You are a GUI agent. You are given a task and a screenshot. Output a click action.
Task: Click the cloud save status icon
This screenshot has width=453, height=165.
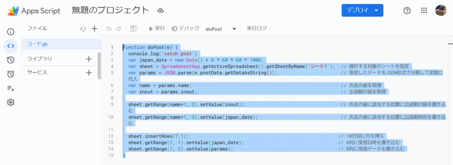161,11
